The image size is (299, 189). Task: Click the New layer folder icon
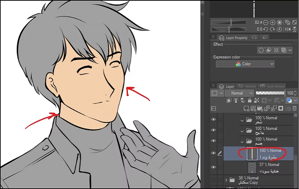click(x=260, y=108)
